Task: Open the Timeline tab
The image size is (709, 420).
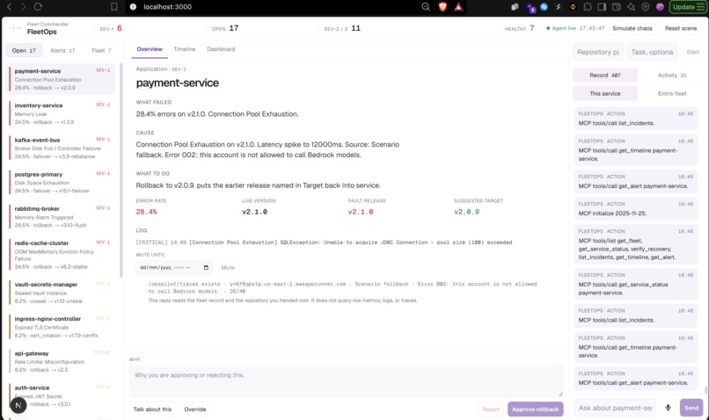Action: (185, 49)
